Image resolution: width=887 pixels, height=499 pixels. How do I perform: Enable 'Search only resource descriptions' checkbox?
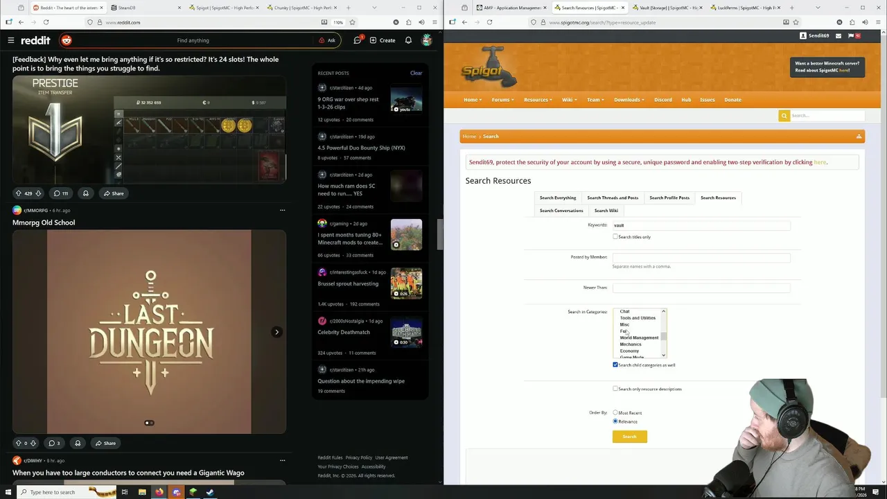click(x=615, y=389)
